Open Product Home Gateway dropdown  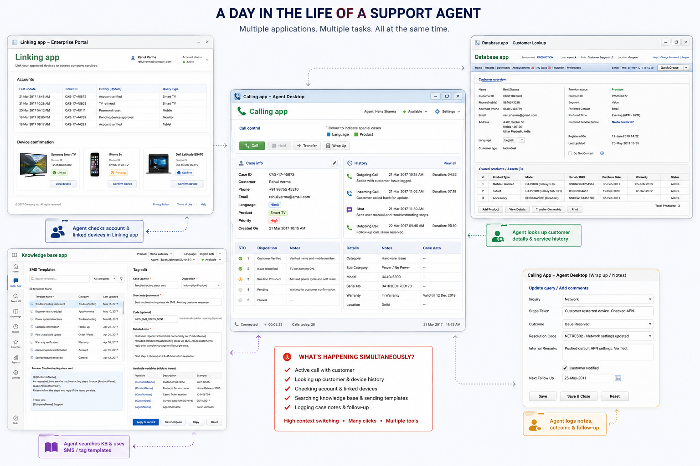pyautogui.click(x=161, y=254)
